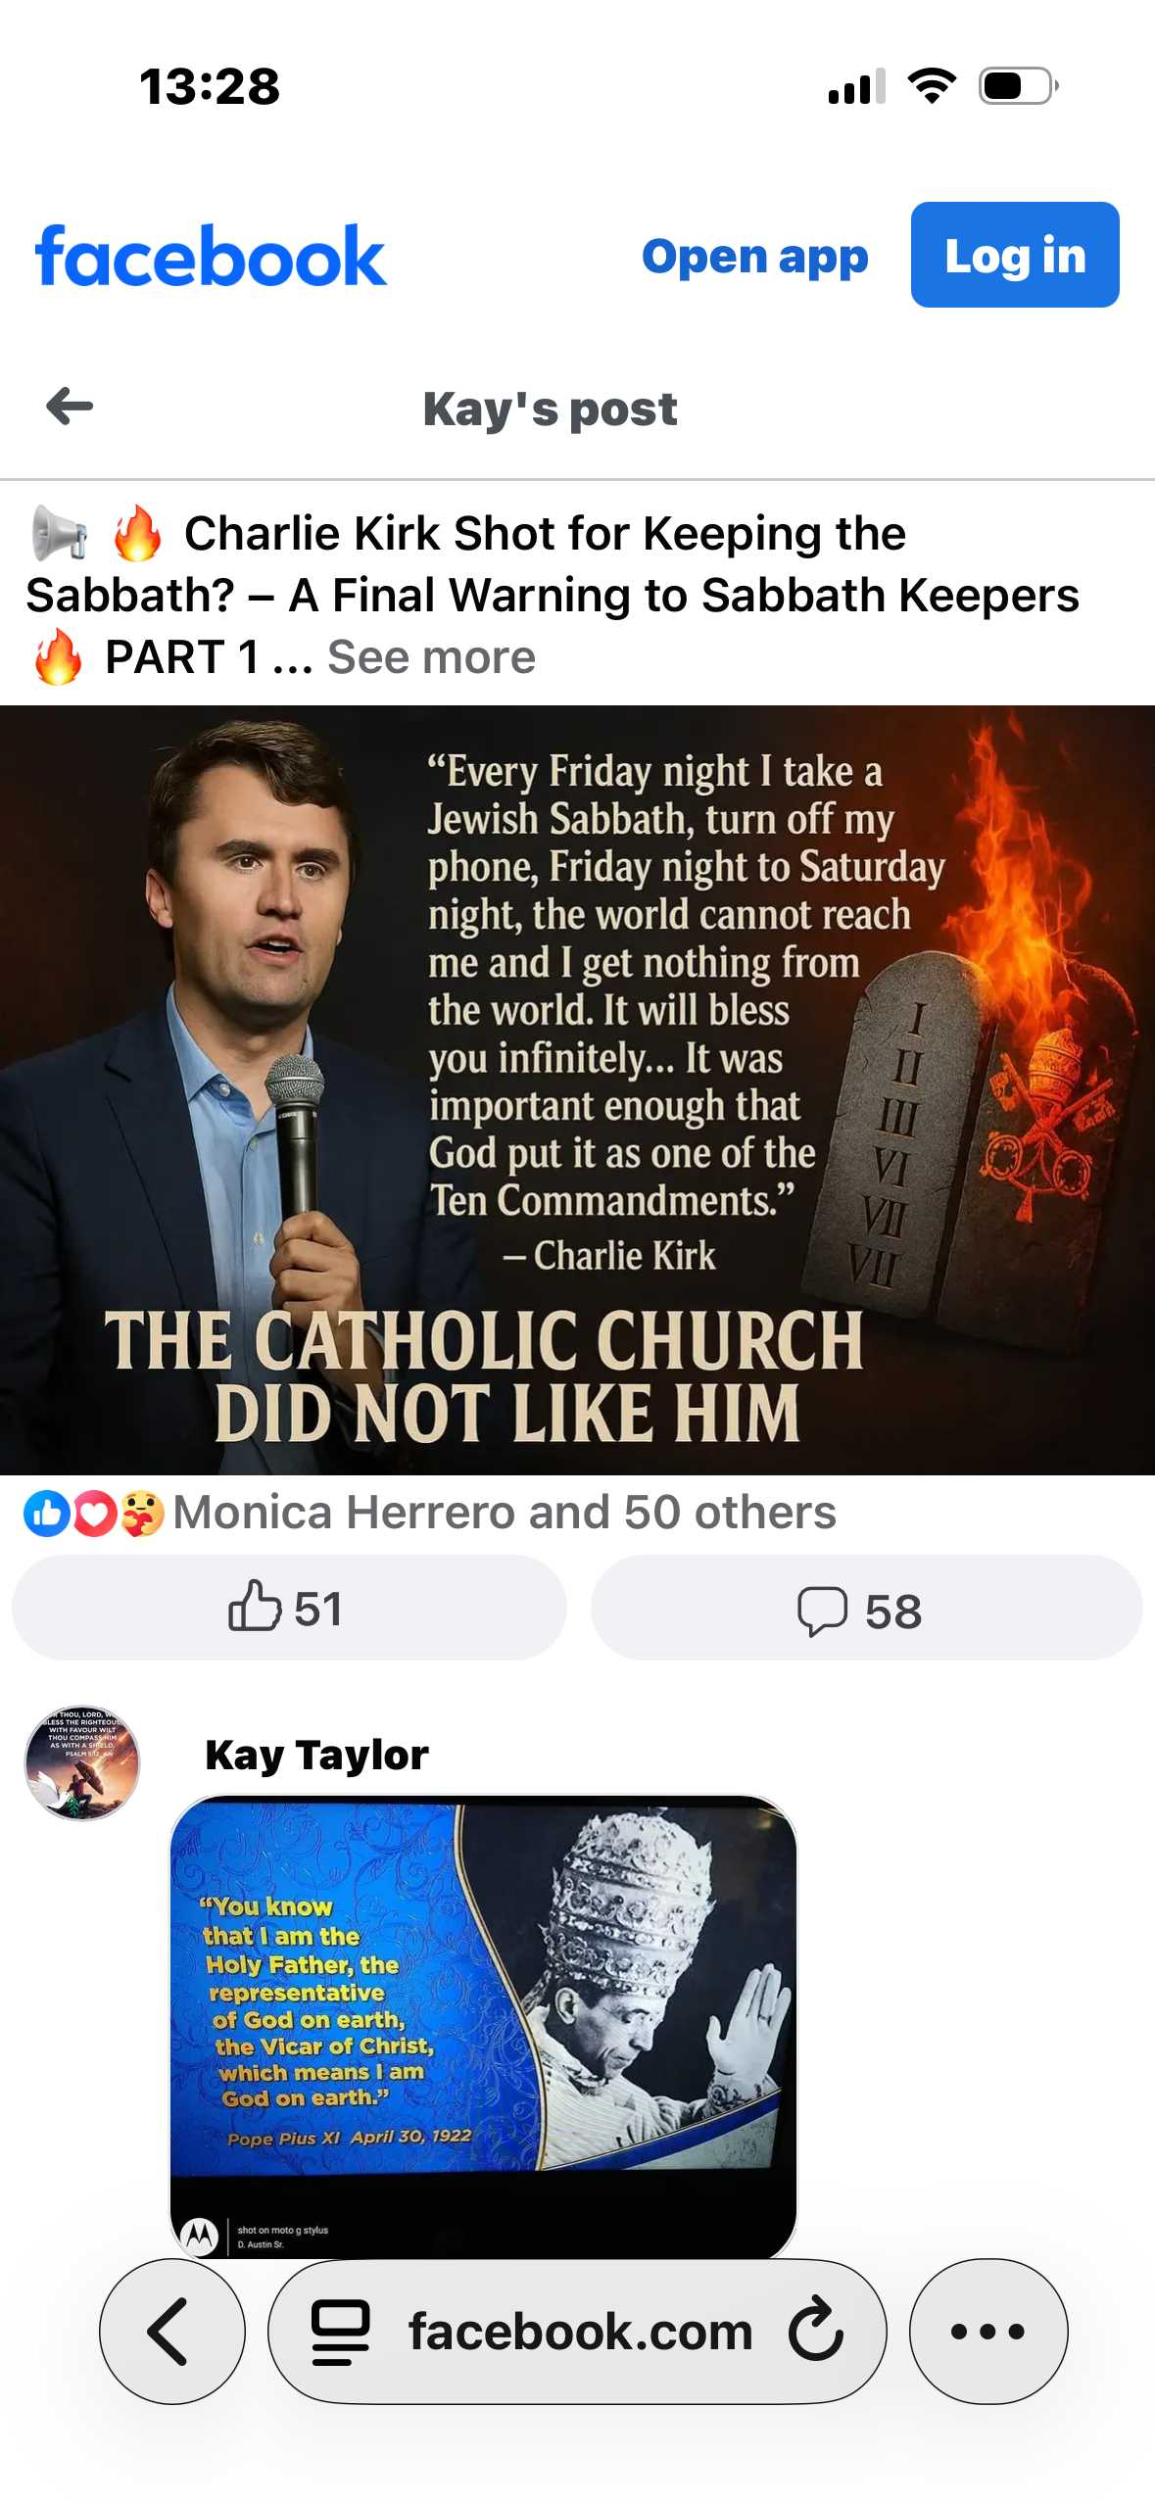The width and height of the screenshot is (1155, 2504).
Task: Tap the browser back chevron button
Action: (171, 2331)
